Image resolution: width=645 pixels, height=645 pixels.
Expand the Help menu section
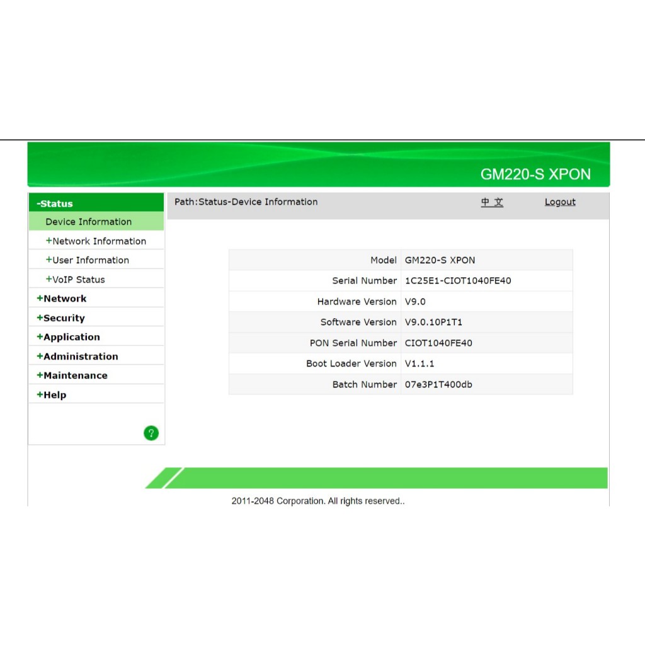(52, 395)
